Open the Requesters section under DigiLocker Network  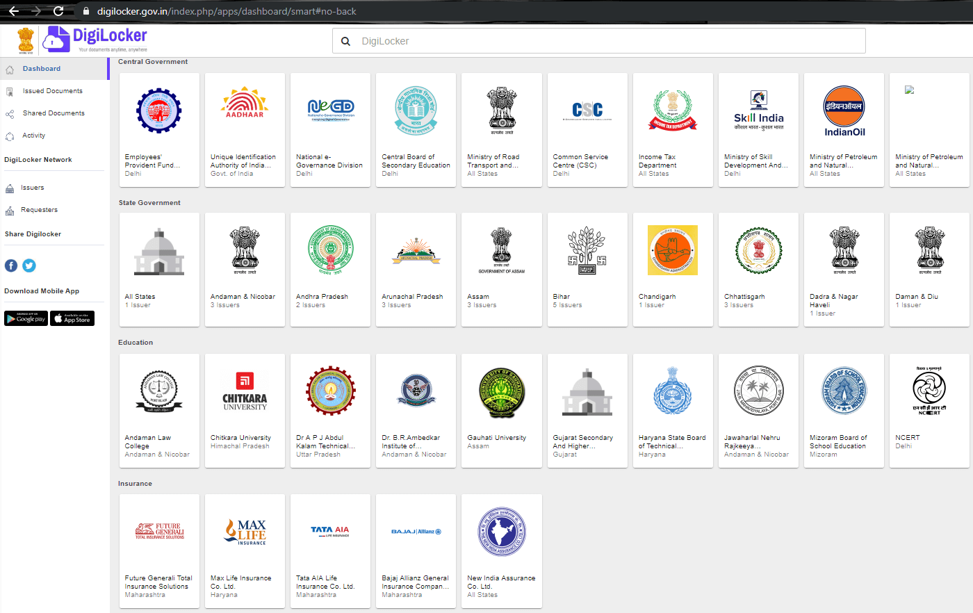click(x=38, y=210)
